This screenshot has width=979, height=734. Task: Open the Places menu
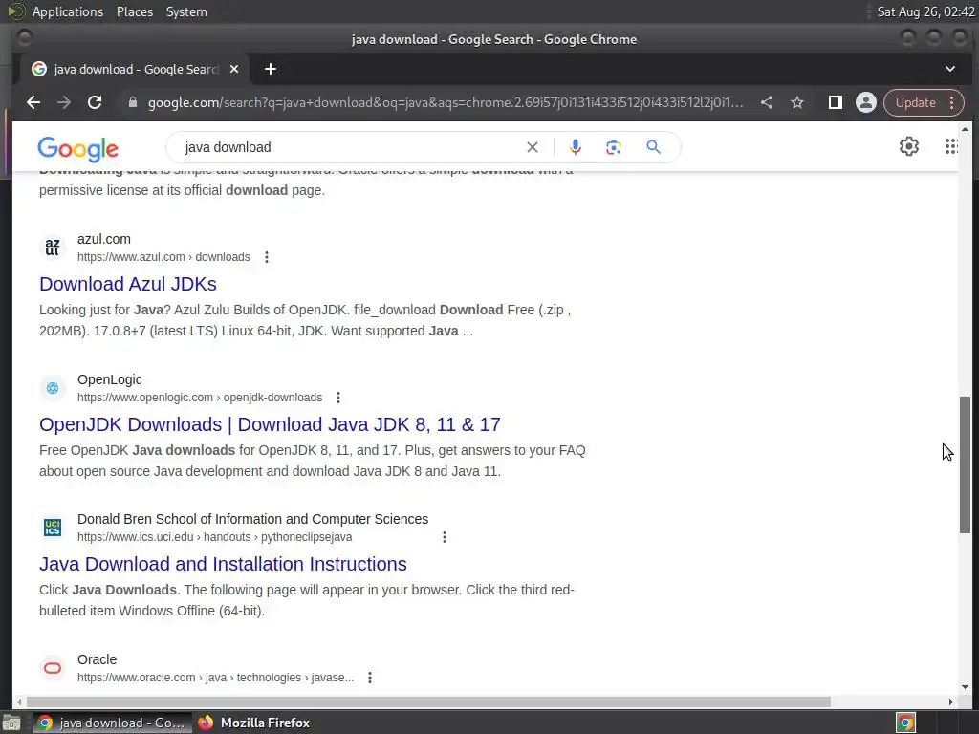[x=135, y=11]
